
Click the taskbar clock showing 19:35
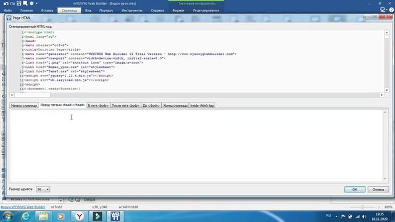379,216
